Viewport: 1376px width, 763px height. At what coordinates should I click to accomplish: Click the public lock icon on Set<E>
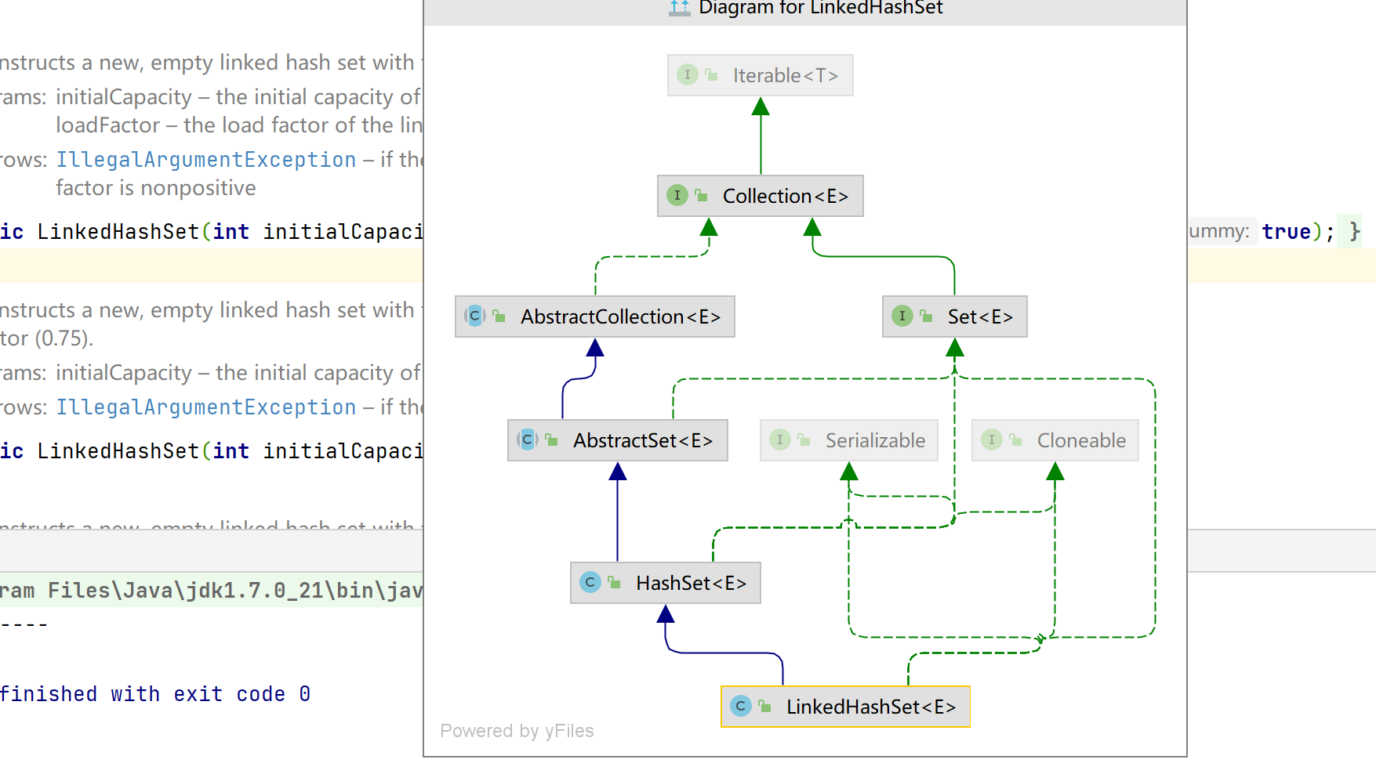click(x=927, y=316)
